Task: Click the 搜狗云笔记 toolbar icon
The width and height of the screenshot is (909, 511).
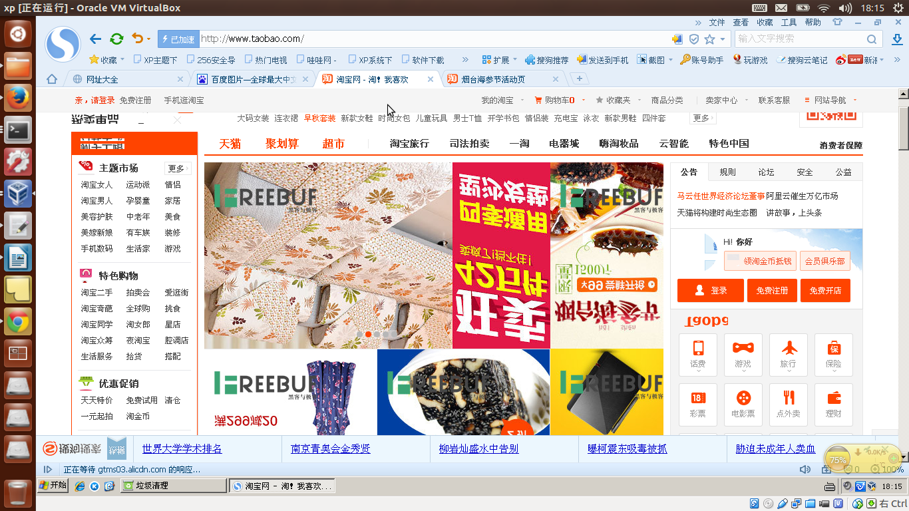Action: [x=802, y=60]
